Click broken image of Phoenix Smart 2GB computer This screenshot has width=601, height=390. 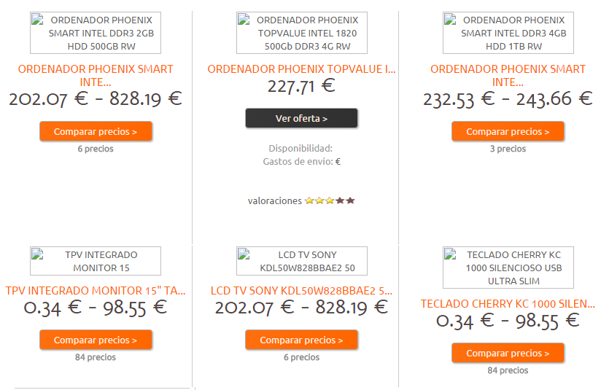tap(96, 33)
